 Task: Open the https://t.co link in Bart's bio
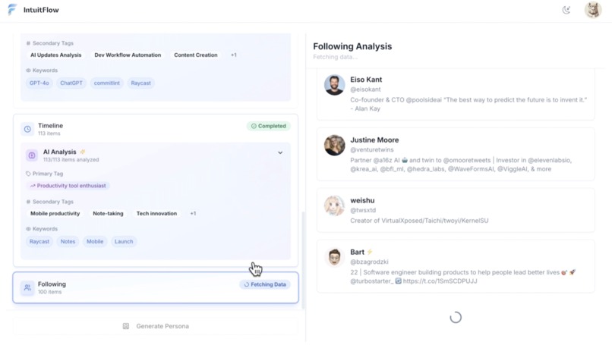coord(440,281)
